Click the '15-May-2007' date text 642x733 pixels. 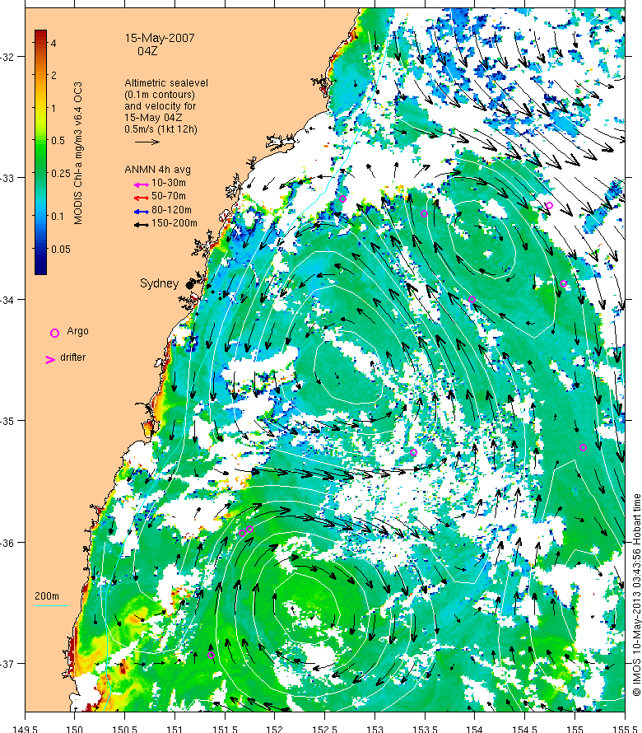pos(160,38)
